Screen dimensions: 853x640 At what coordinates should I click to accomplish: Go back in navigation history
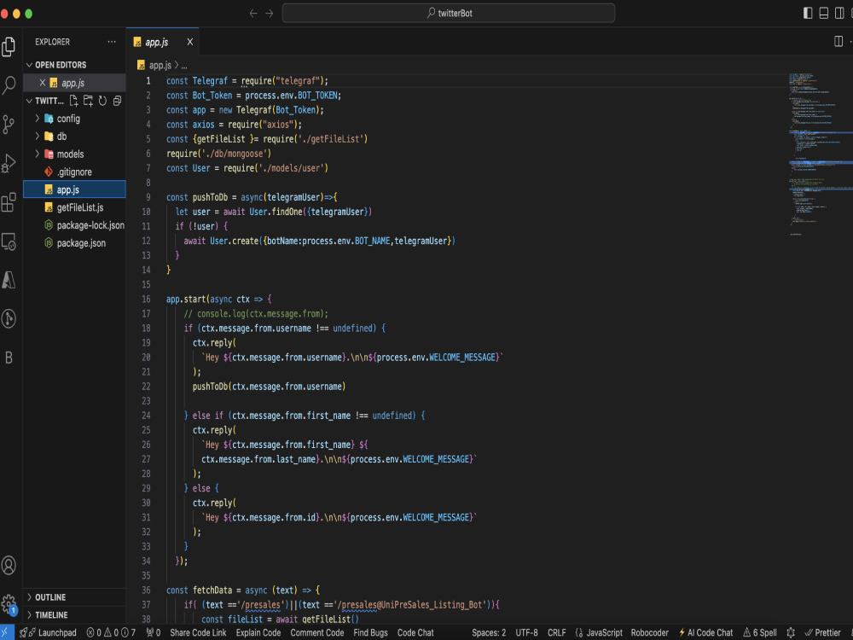pyautogui.click(x=253, y=13)
